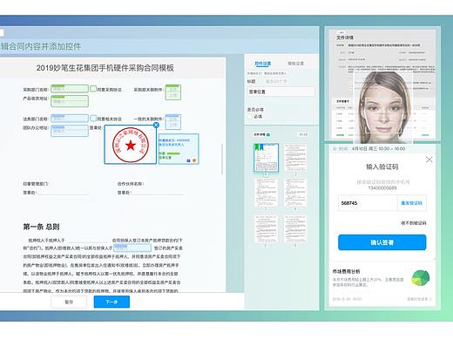This screenshot has height=340, width=453.
Task: Click the 文件详情 heading in the top right panel
Action: [x=345, y=37]
